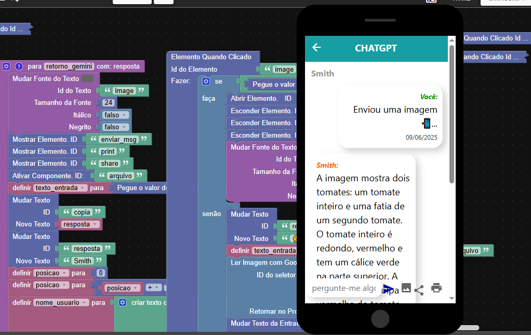Screen dimensions: 531x335
Task: Go back with the arrow in CHATGPT header
Action: click(316, 47)
